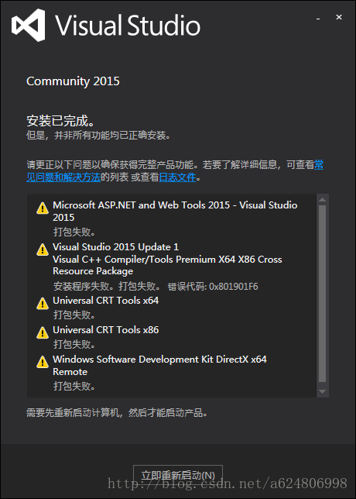The image size is (356, 499).
Task: Click warning icon beside Visual Studio 2015 Update 1
Action: (x=43, y=250)
